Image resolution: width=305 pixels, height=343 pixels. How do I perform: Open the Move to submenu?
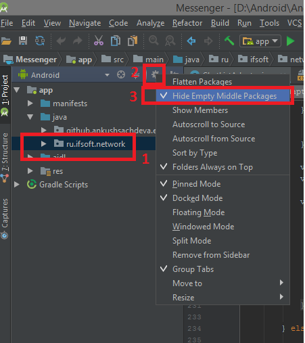click(222, 283)
